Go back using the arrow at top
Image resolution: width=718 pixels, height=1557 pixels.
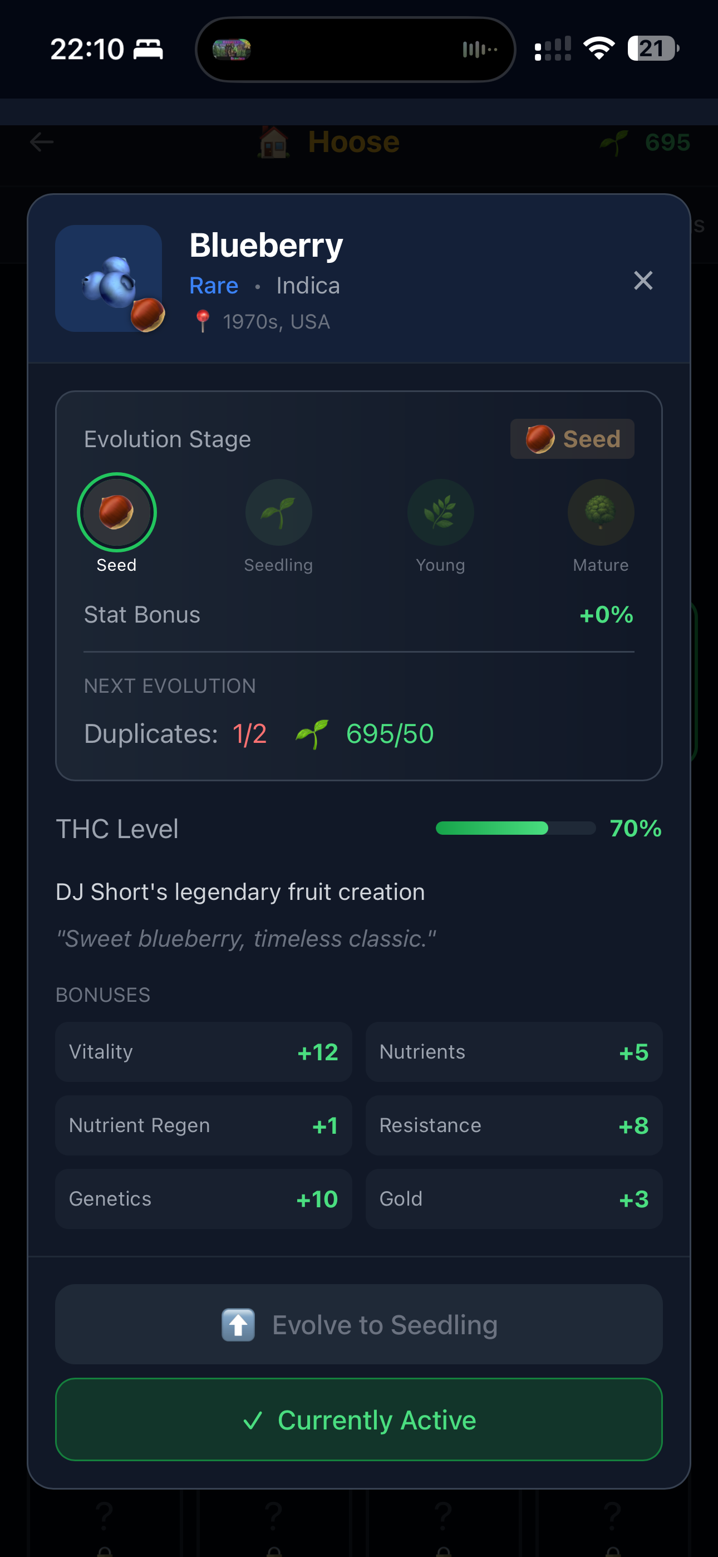coord(40,141)
